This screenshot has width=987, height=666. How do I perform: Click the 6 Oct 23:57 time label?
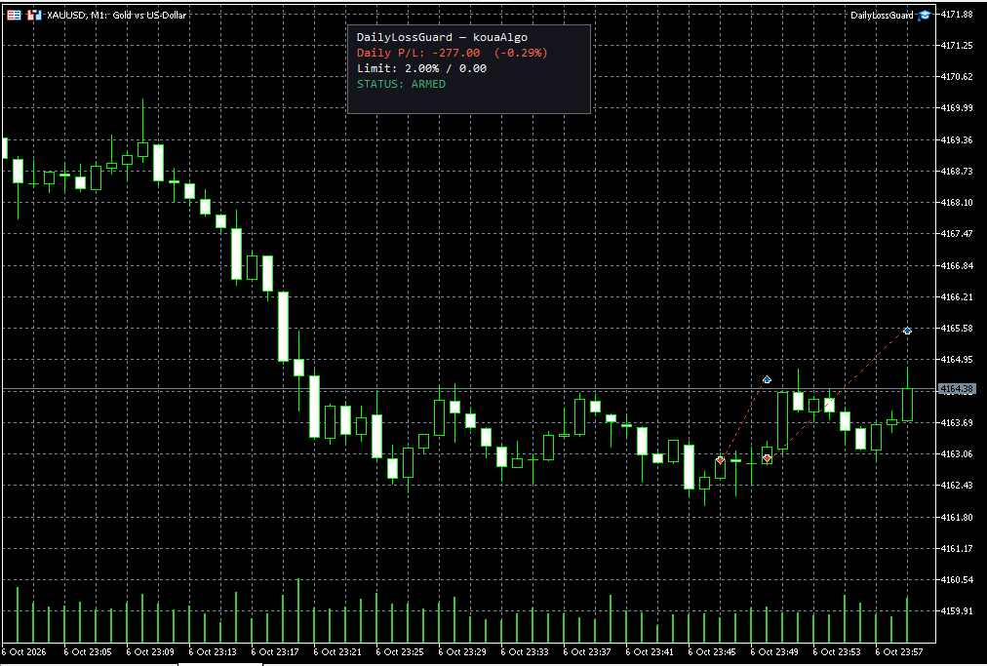pyautogui.click(x=899, y=651)
